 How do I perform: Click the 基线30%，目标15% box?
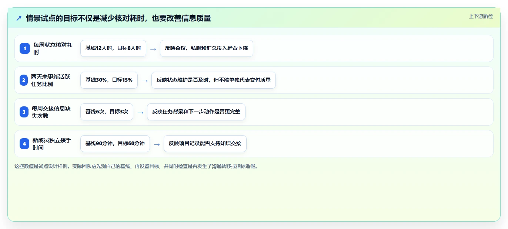pos(109,80)
